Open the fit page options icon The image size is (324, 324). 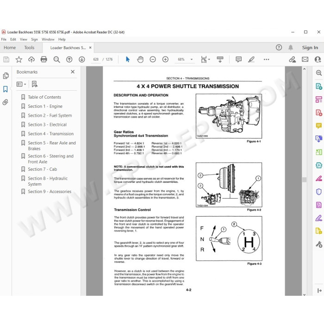click(x=205, y=60)
